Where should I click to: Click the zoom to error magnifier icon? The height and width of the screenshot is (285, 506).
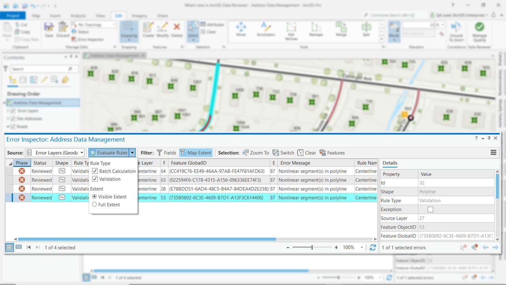474,247
